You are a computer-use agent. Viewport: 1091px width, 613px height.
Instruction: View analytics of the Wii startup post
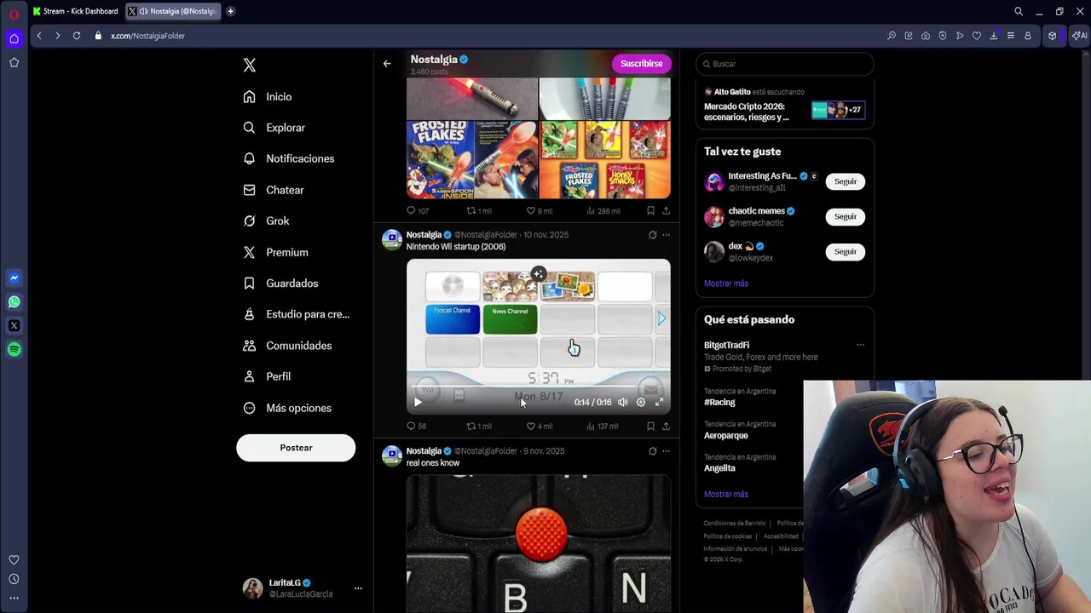click(x=602, y=426)
